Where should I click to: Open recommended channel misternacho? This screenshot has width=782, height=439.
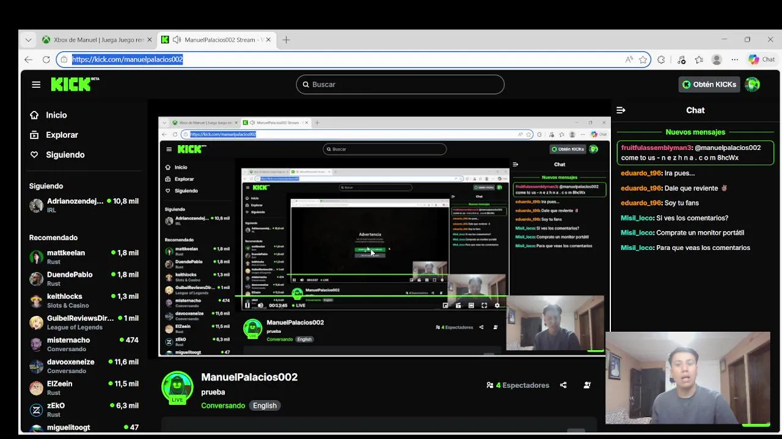[84, 344]
